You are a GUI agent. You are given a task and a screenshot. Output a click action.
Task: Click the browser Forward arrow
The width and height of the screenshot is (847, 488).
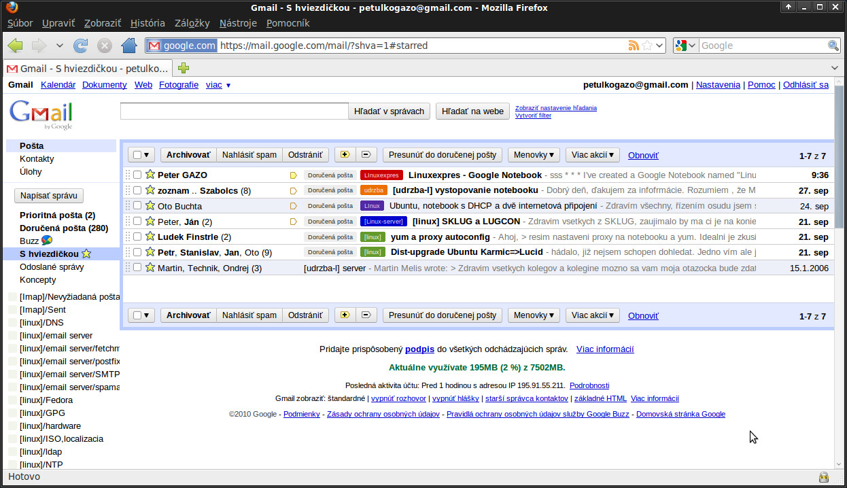click(x=39, y=46)
